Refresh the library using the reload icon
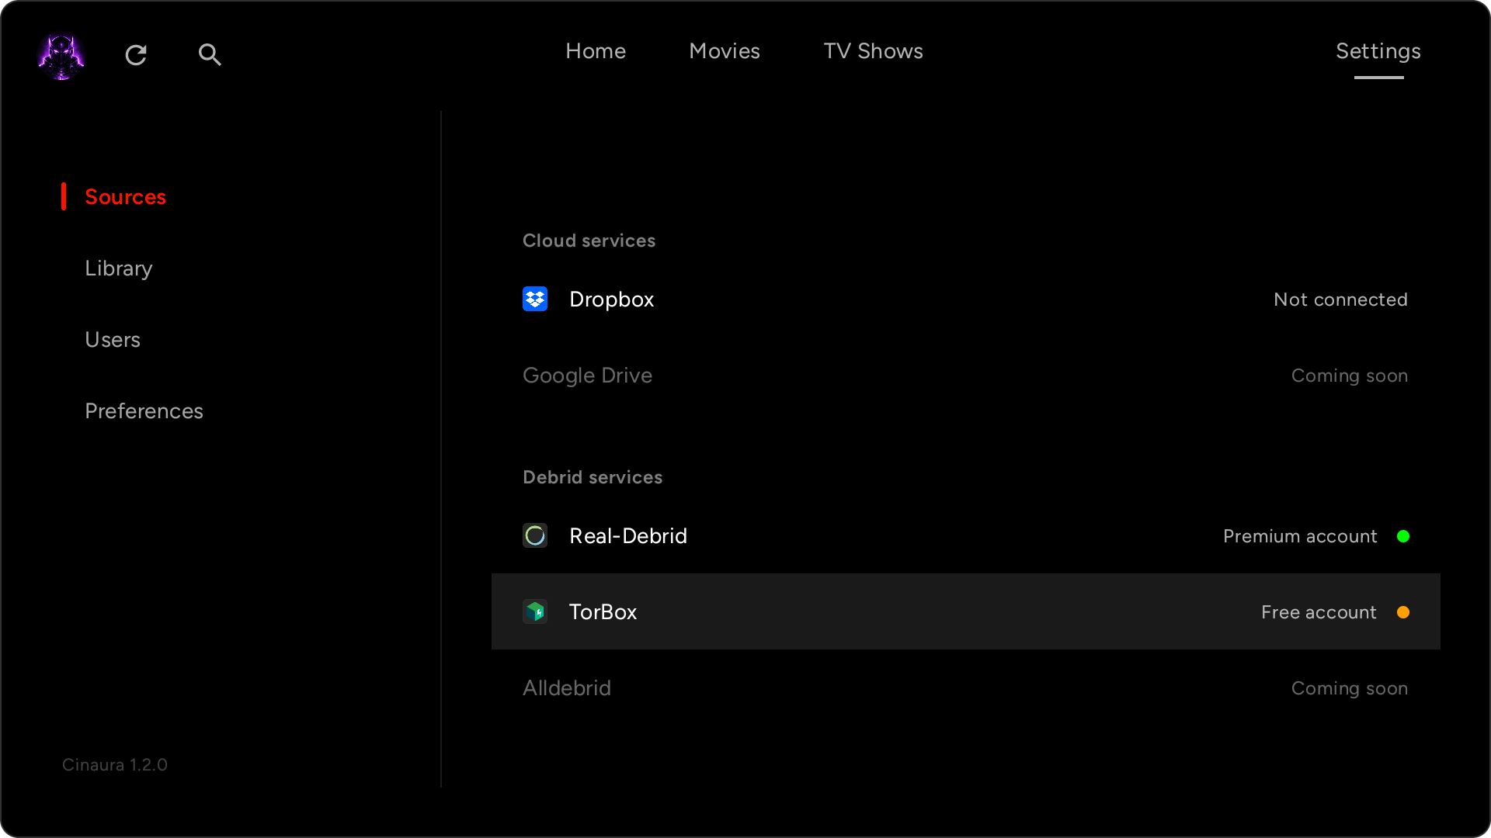The width and height of the screenshot is (1491, 838). [136, 55]
